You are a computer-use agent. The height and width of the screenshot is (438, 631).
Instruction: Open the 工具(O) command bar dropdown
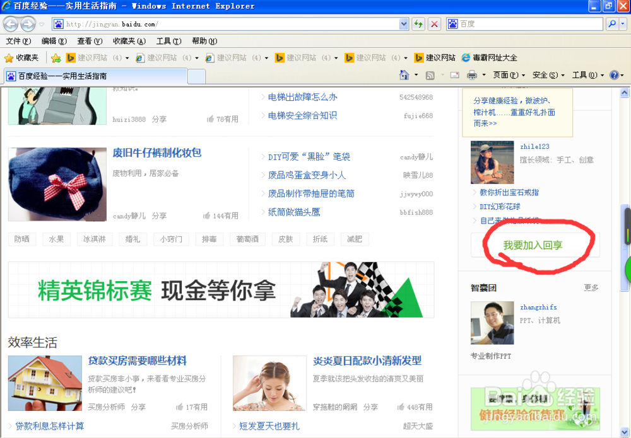(x=588, y=75)
